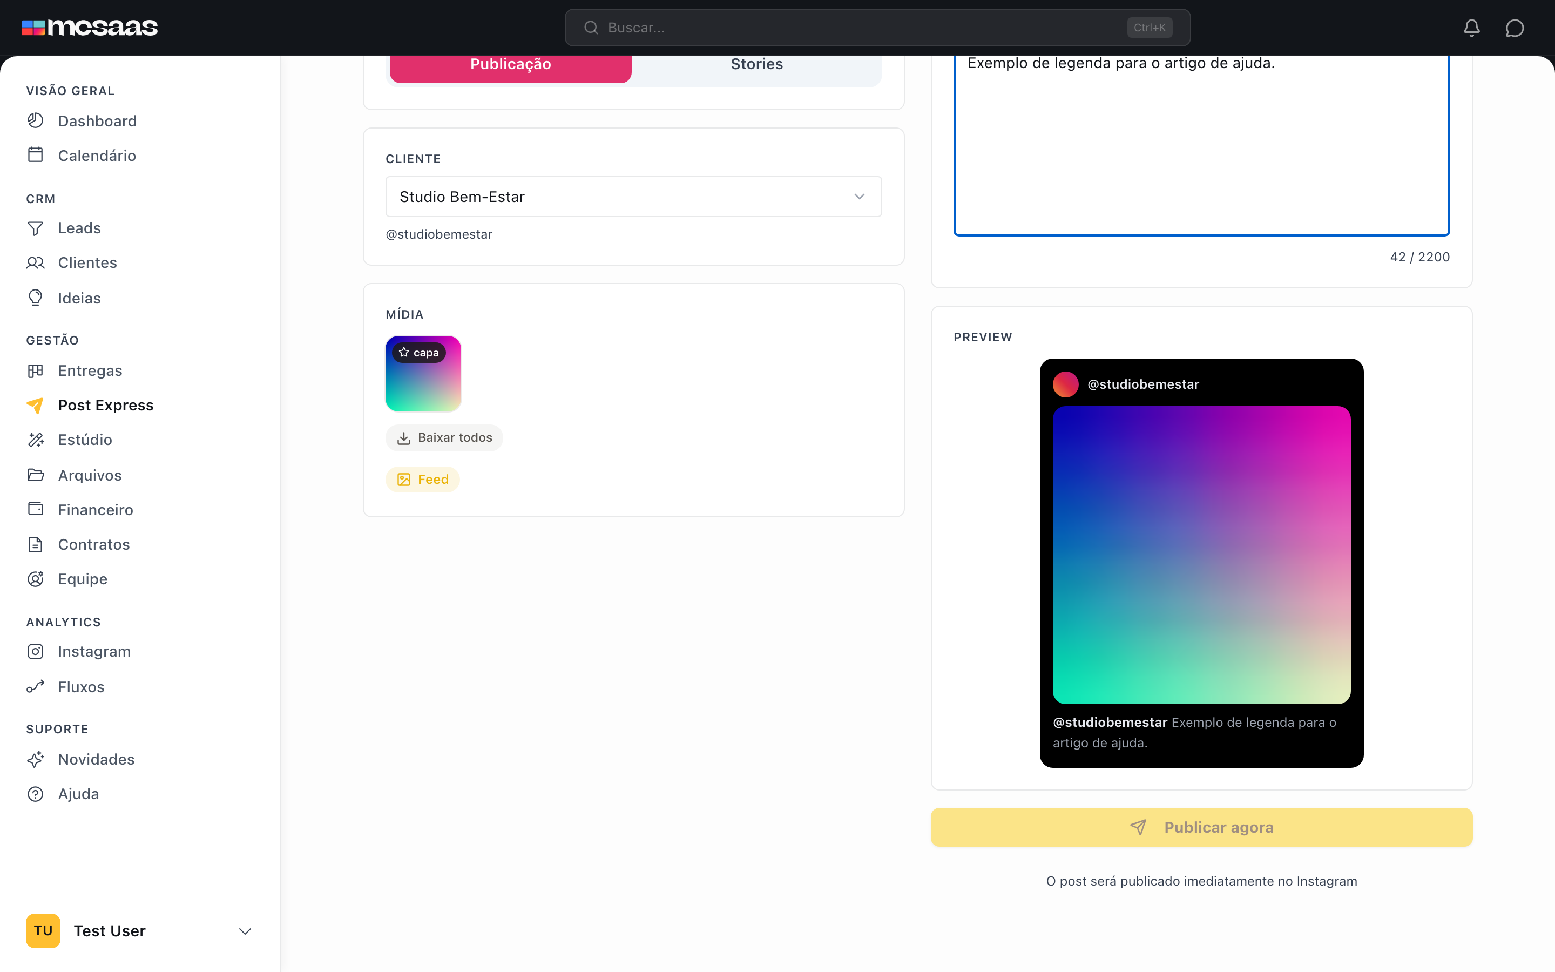Click the mesaas logo
This screenshot has width=1555, height=972.
pos(89,28)
